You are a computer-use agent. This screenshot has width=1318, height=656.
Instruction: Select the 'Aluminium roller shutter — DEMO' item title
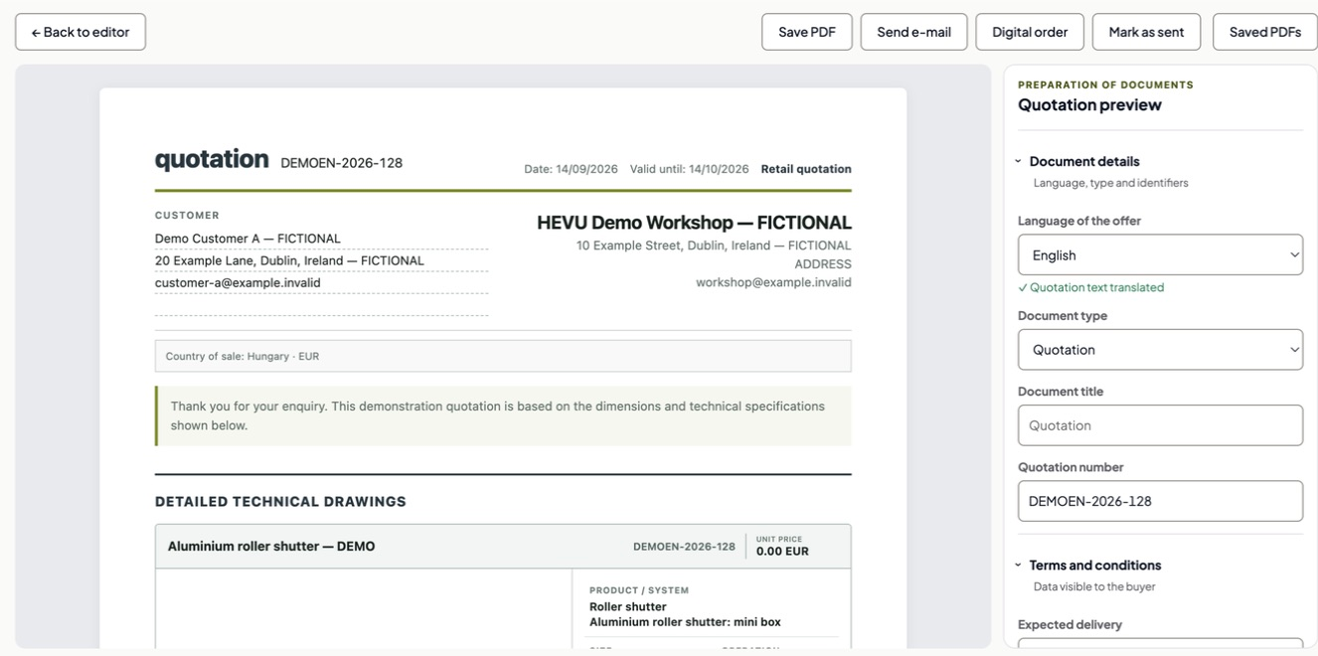(271, 546)
